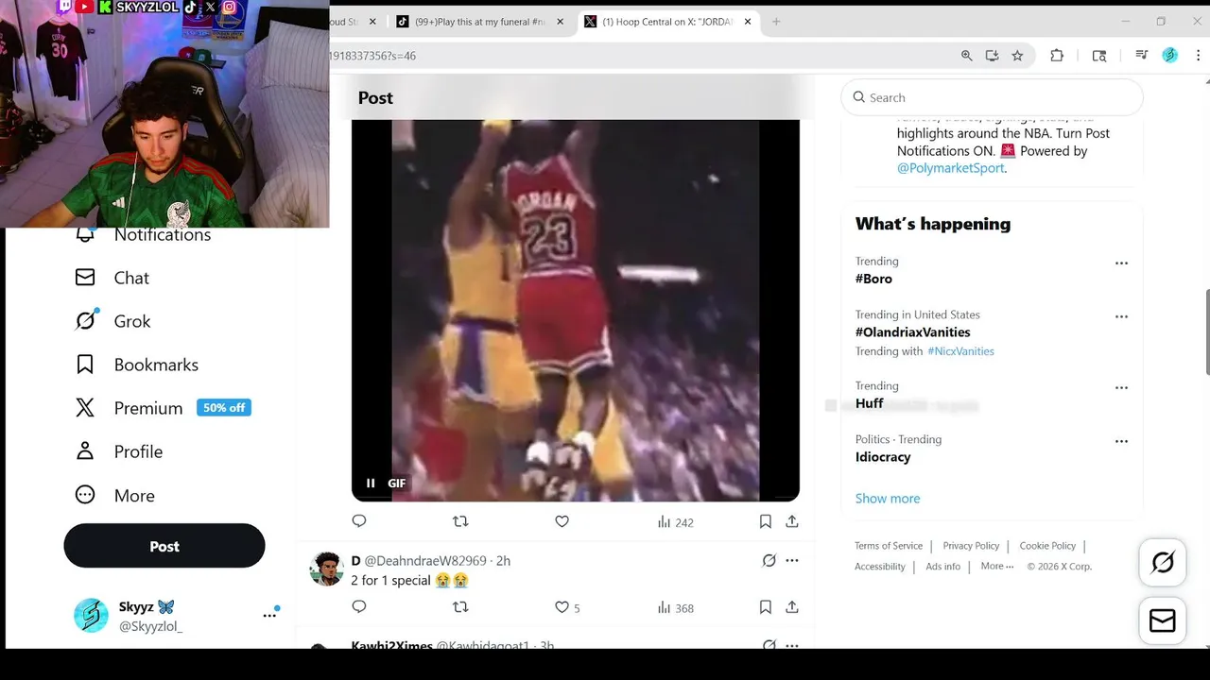Image resolution: width=1210 pixels, height=680 pixels.
Task: Open Profile in the sidebar
Action: coord(119,451)
